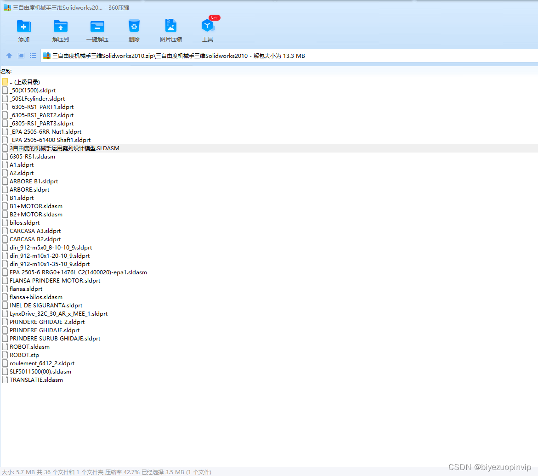
Task: Open the .. (上级目录) parent entry
Action: click(25, 82)
